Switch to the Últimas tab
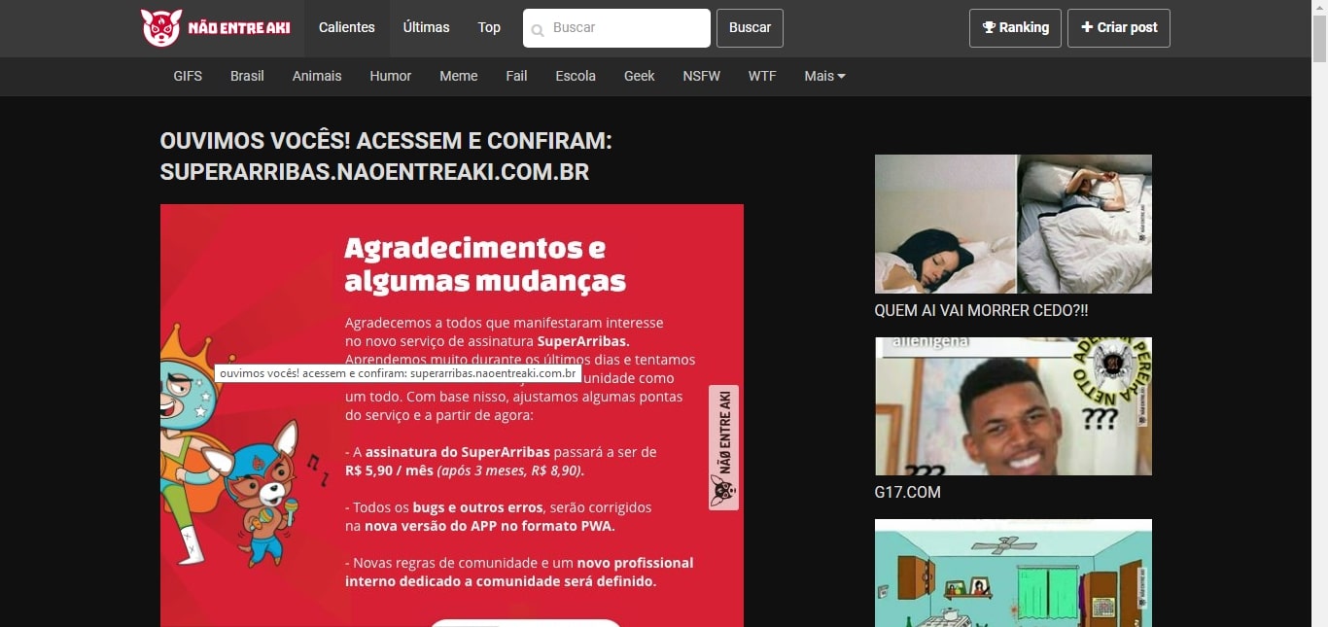Viewport: 1328px width, 627px height. point(427,27)
